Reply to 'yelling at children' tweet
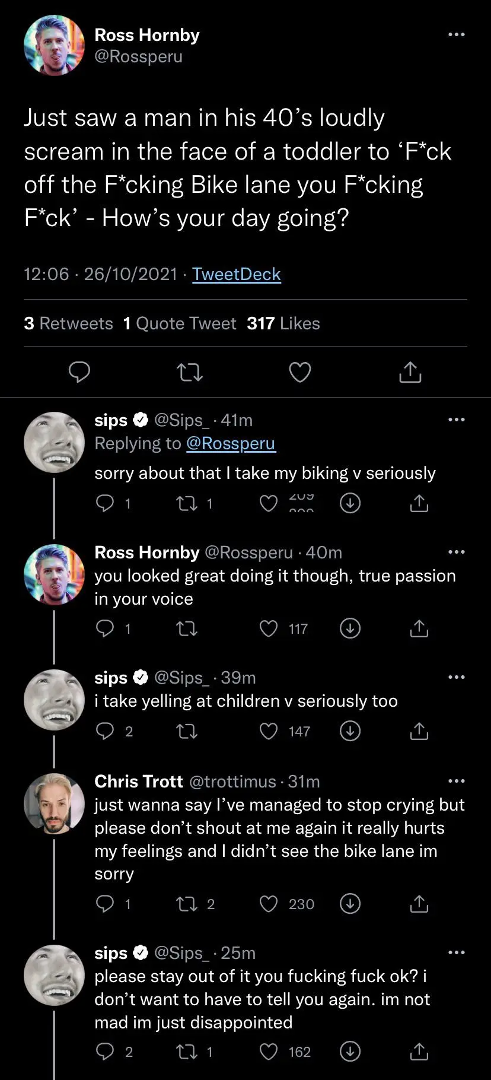This screenshot has height=1080, width=491. [x=105, y=731]
